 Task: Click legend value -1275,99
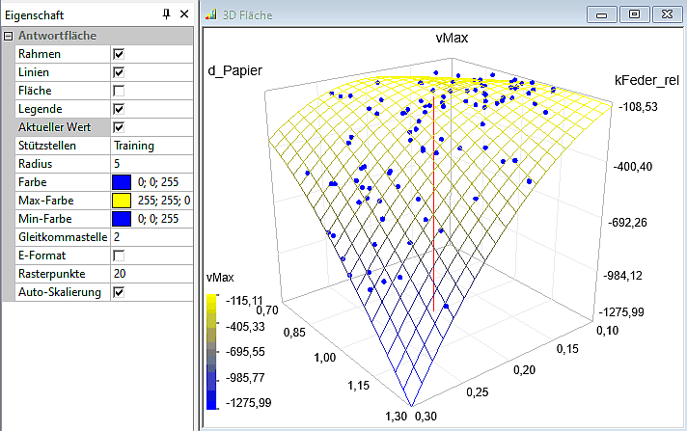248,403
